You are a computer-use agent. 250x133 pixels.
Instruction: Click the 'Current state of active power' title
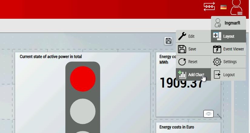(51, 57)
